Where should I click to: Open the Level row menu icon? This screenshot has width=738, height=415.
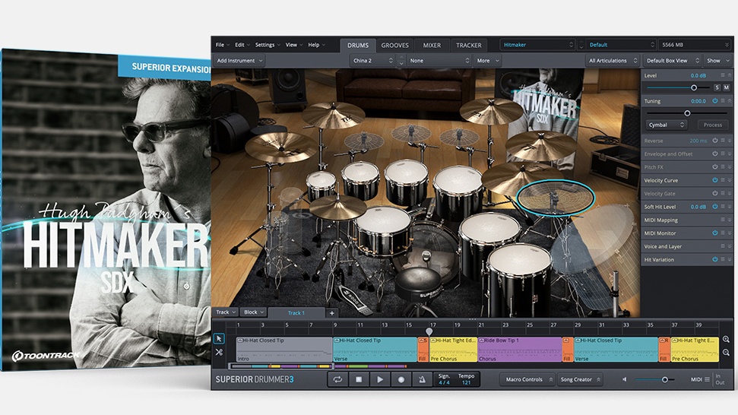click(723, 75)
